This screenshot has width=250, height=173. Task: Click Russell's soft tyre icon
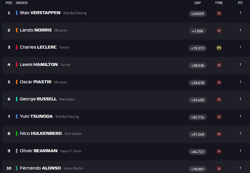click(219, 100)
